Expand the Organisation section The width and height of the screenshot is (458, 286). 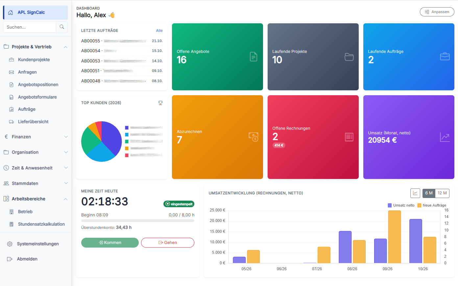pos(36,152)
